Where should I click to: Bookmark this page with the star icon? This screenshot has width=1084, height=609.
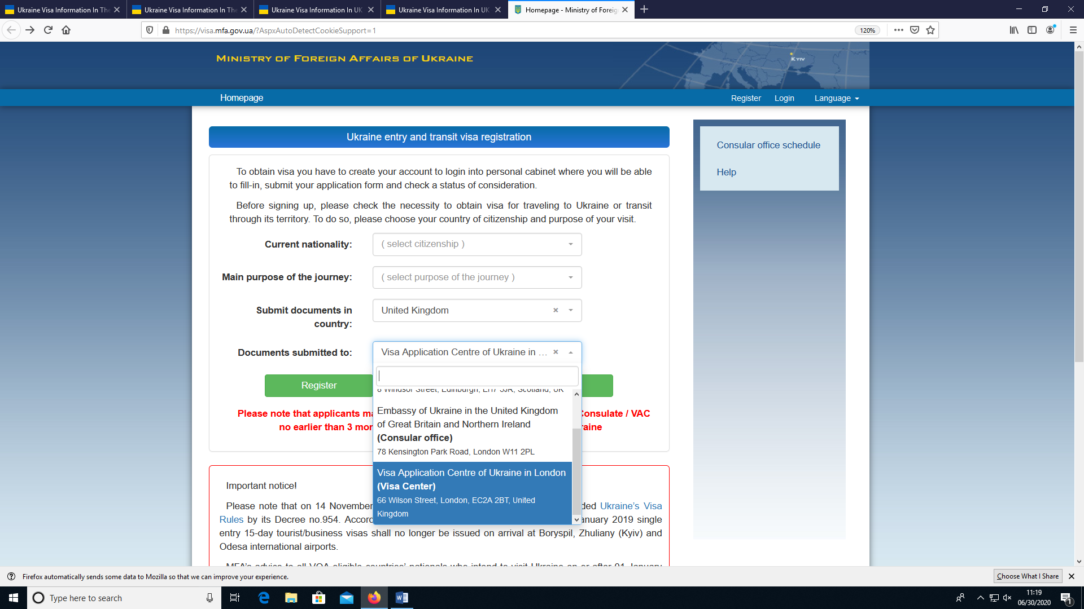pos(929,30)
